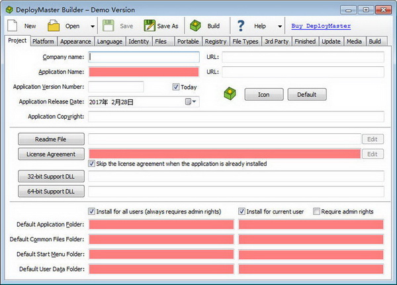Click the green Build box icon

(x=195, y=26)
